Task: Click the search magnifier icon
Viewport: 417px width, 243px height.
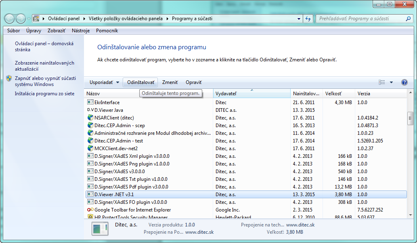Action: point(408,19)
